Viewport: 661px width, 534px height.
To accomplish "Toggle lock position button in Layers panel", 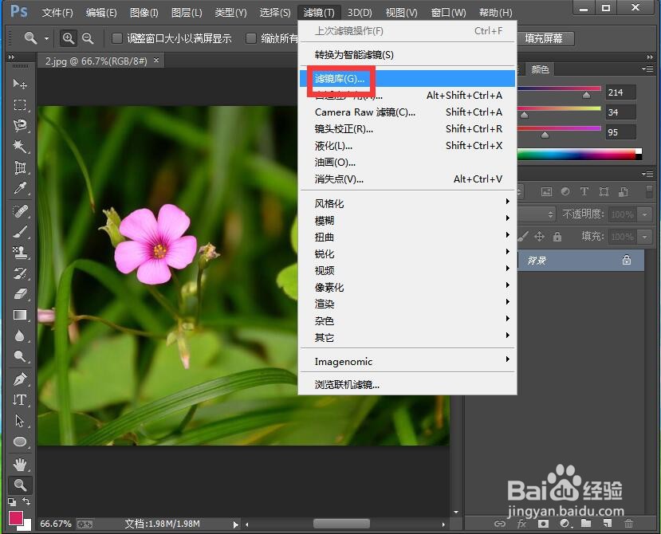I will 539,237.
